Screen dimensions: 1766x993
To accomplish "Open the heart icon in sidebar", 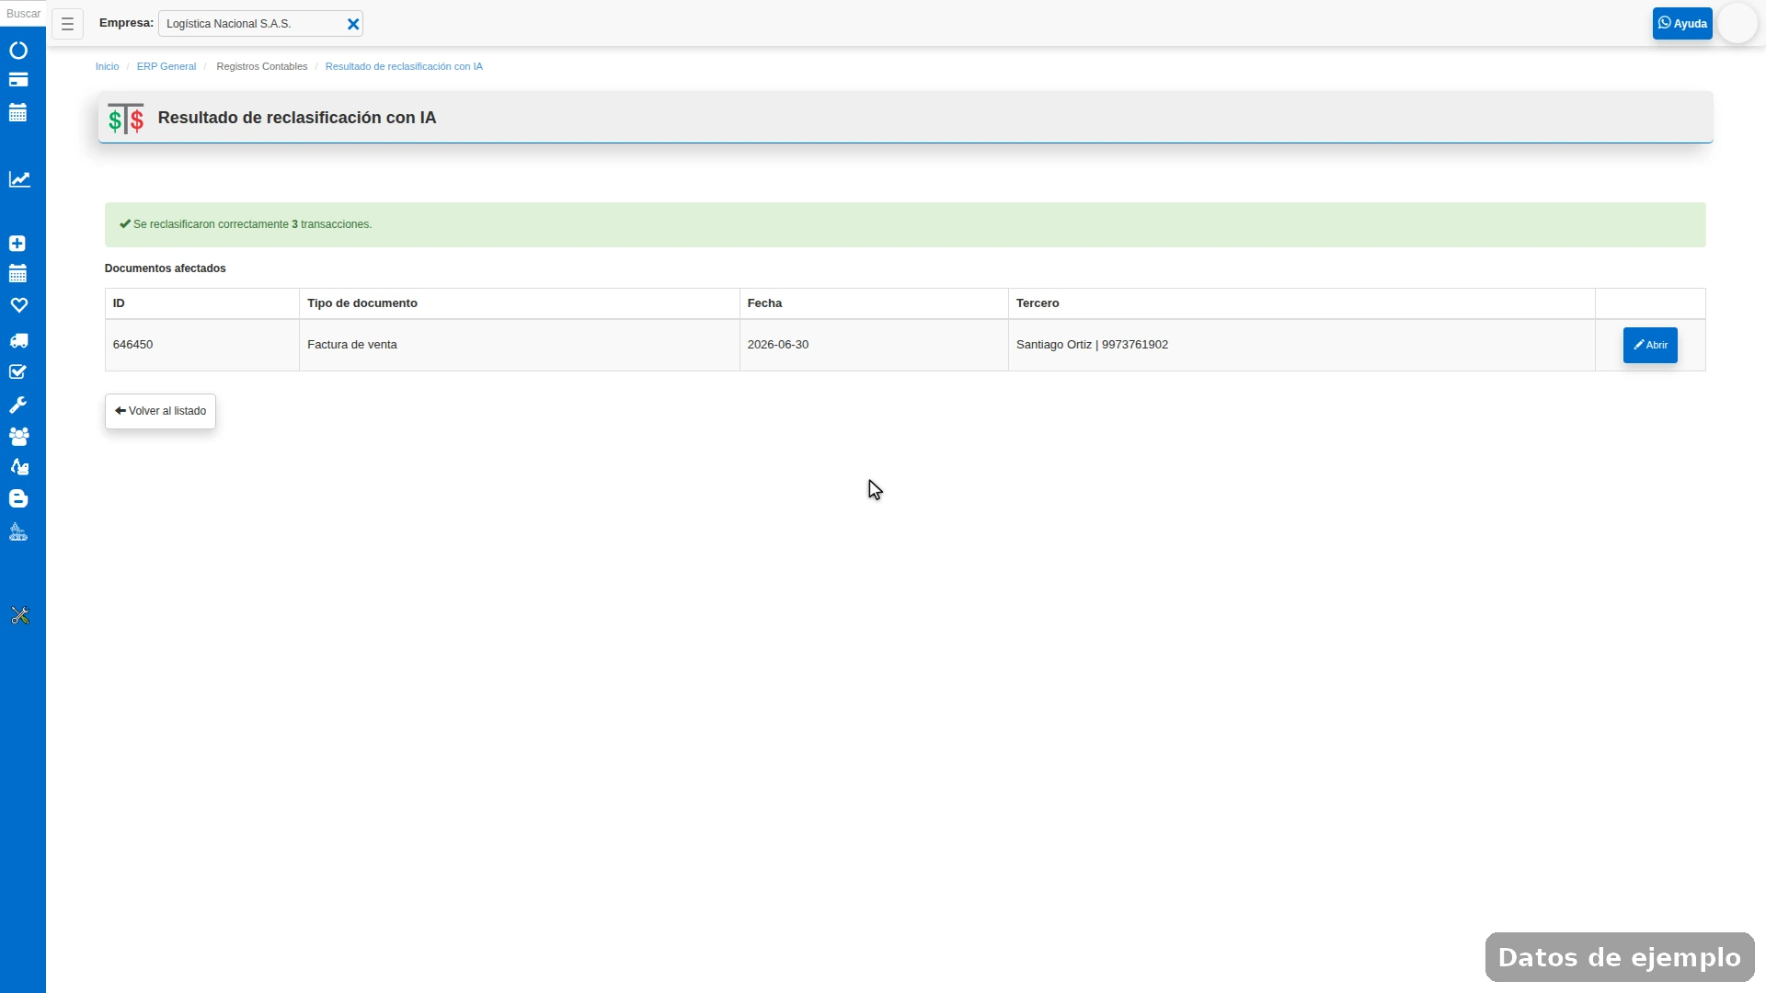I will [x=18, y=305].
